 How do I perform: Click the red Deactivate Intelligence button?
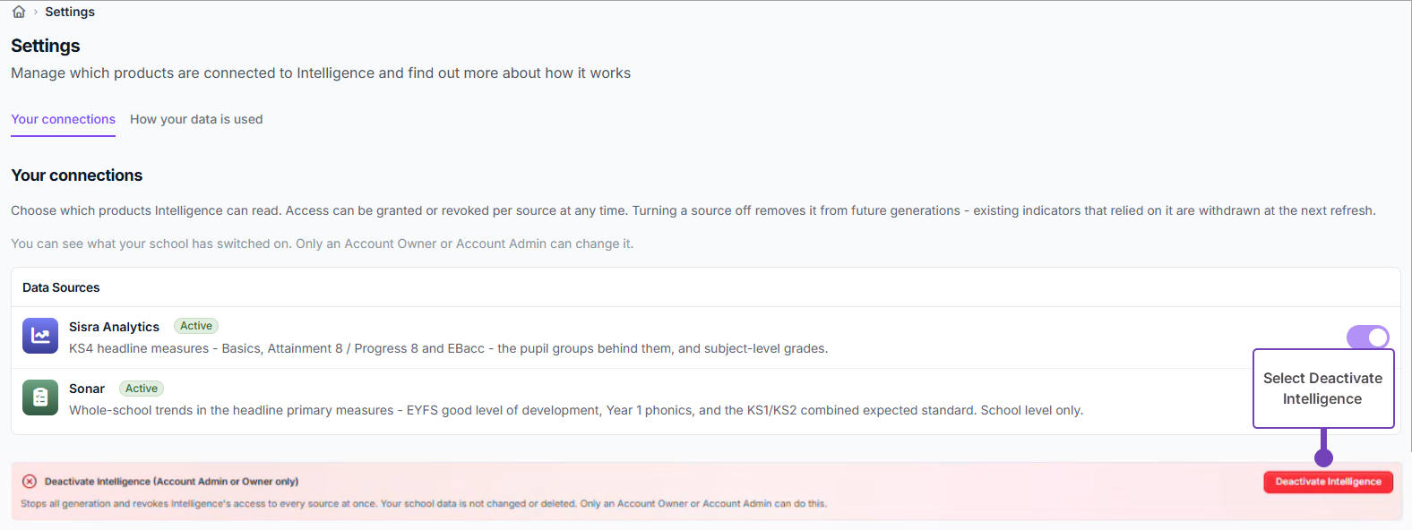pyautogui.click(x=1328, y=482)
